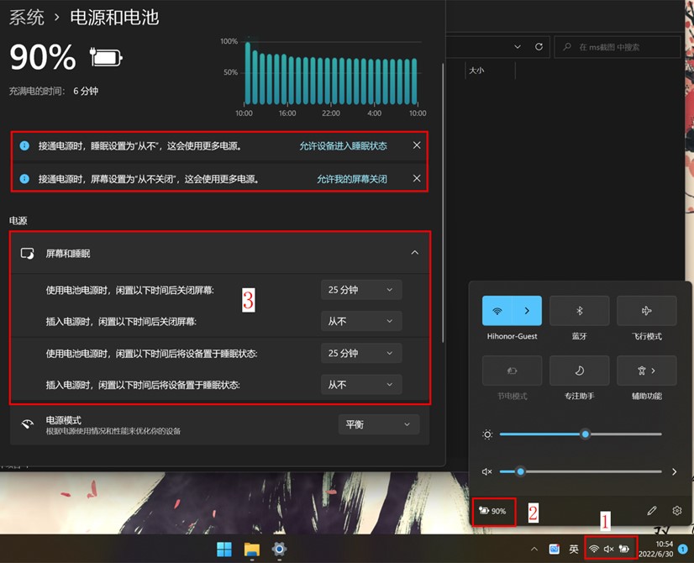Click the 允许我的屏幕关闭 link
The width and height of the screenshot is (694, 563).
pyautogui.click(x=351, y=179)
